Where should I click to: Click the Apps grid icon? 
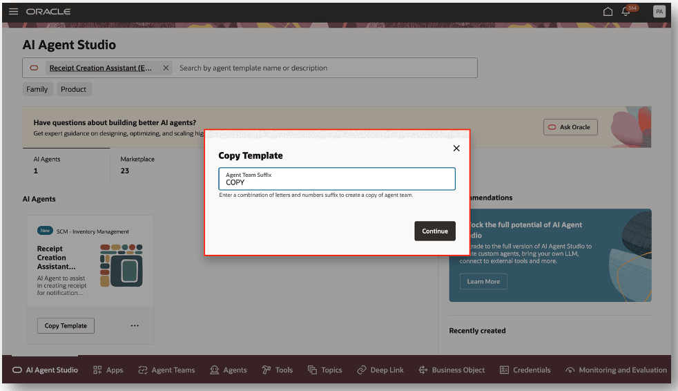click(x=97, y=370)
